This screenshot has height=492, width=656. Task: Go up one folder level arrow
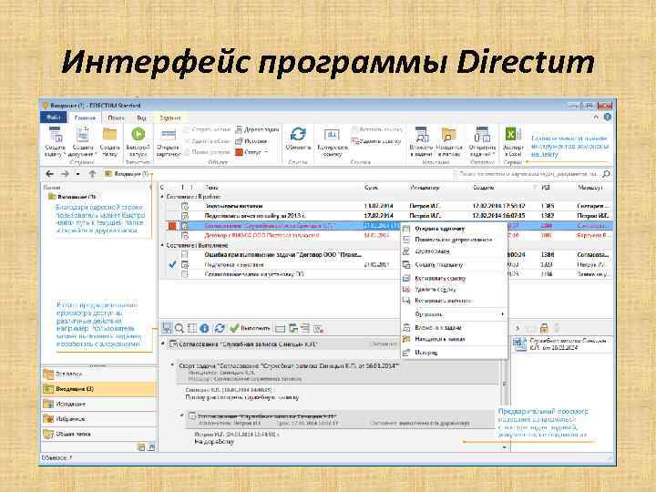(x=92, y=174)
